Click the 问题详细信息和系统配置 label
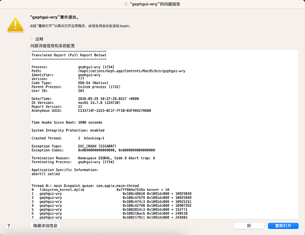305x235 pixels. (52, 46)
